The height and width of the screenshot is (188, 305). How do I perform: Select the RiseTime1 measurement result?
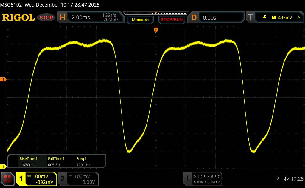(x=28, y=161)
